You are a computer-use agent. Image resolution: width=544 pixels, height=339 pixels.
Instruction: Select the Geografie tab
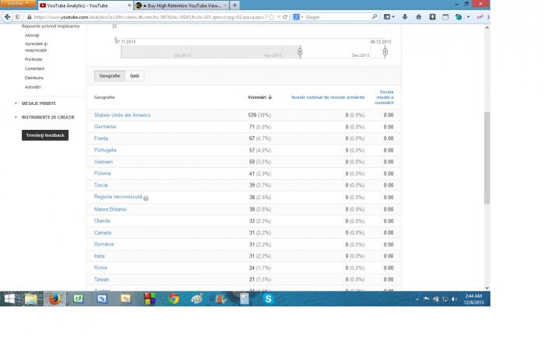click(110, 76)
